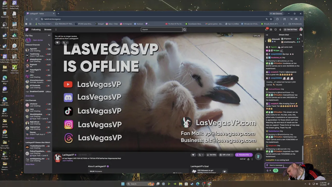Screen dimensions: 332x187
Task: Sort Followed Channels with the arrows icon
Action: pos(49,45)
